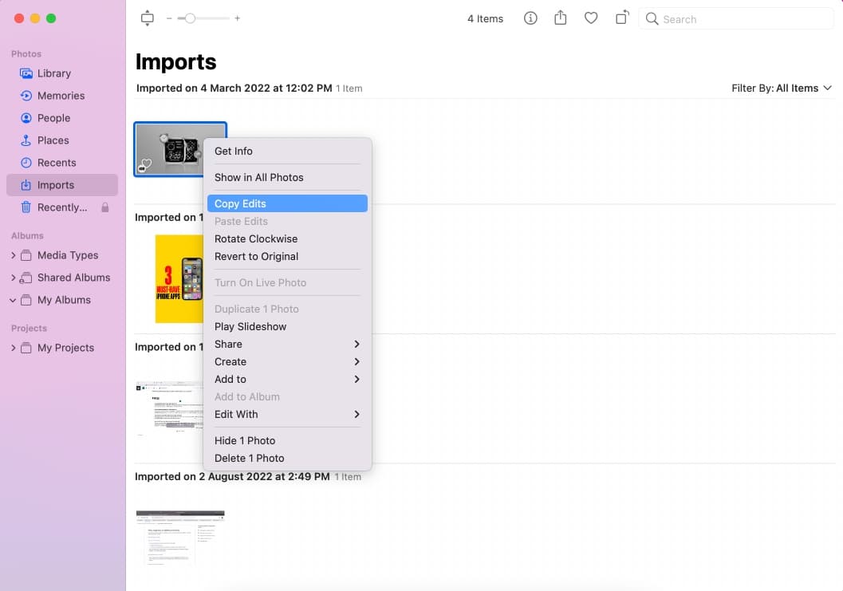Click the Places pin icon

26,140
